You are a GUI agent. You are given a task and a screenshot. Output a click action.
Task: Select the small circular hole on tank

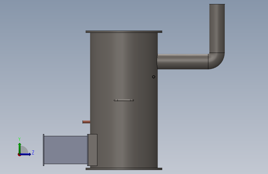[154, 77]
